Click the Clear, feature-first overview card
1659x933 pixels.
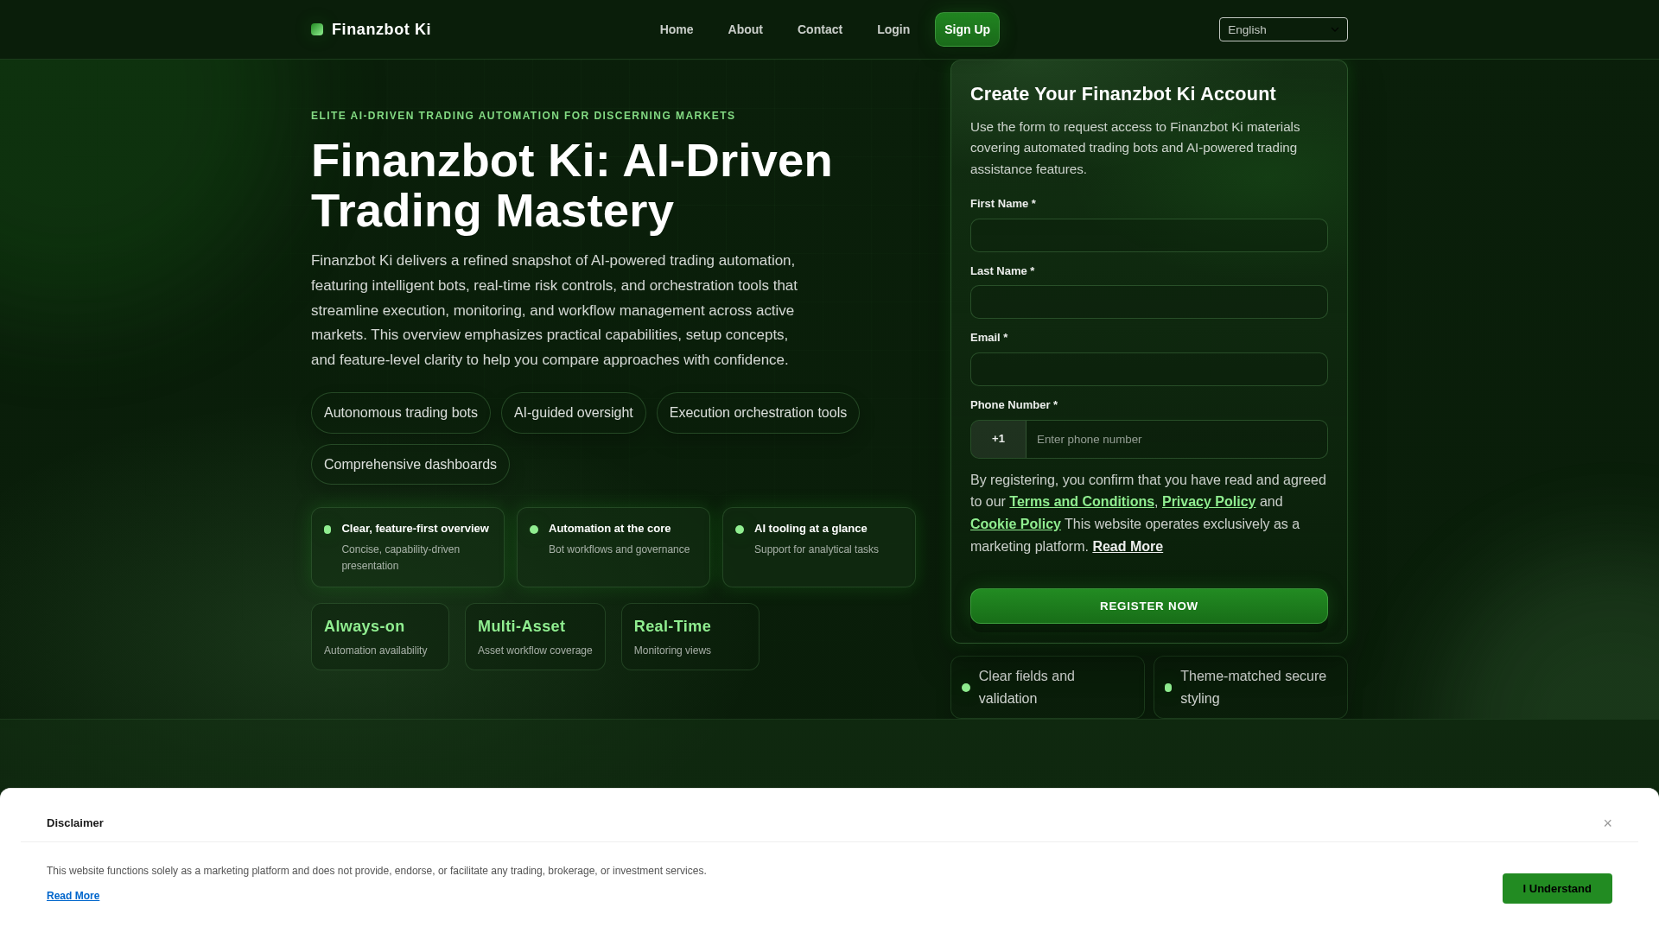(408, 547)
